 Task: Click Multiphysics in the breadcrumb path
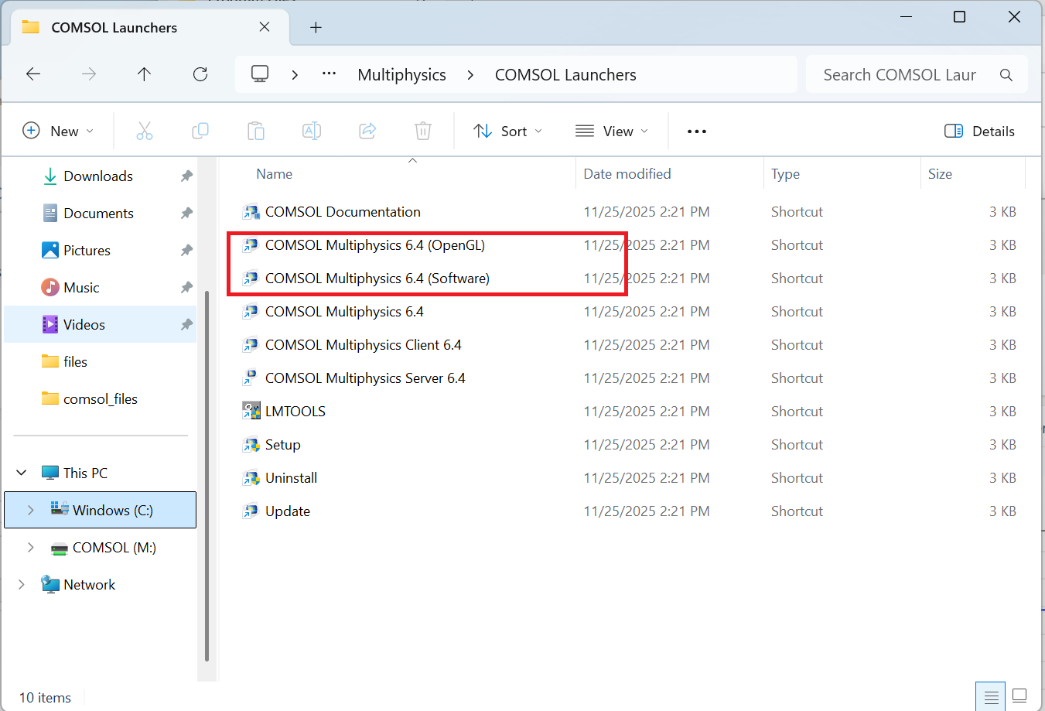(x=401, y=75)
